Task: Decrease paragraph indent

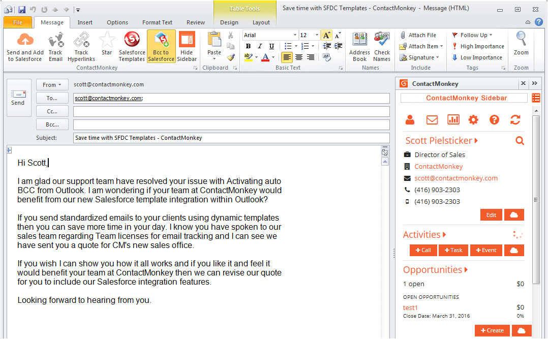Action: pos(327,46)
